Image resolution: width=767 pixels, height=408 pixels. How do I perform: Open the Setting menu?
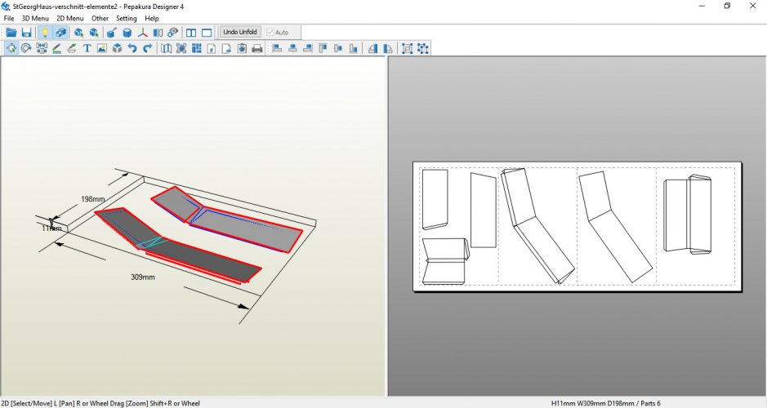(127, 18)
